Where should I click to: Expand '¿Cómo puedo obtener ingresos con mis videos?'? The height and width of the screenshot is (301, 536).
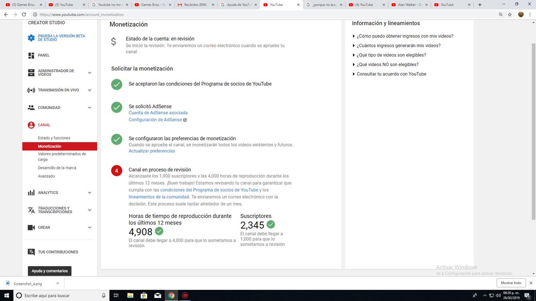pyautogui.click(x=403, y=36)
